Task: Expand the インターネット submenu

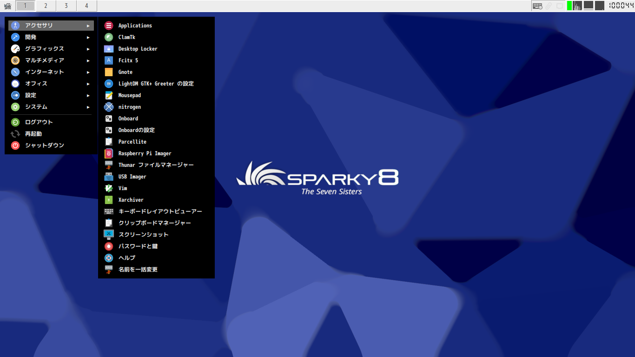Action: (x=51, y=72)
